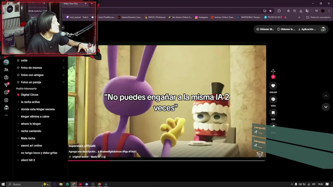The height and width of the screenshot is (187, 333).
Task: Open the 'Todos los marcadores' folder
Action: click(x=318, y=17)
